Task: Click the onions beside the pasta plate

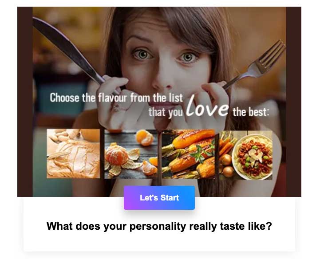Action: (227, 165)
